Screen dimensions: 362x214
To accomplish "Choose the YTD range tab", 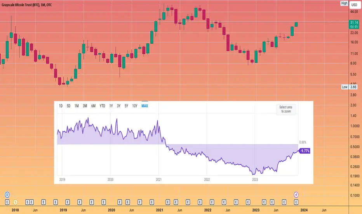I will 102,106.
